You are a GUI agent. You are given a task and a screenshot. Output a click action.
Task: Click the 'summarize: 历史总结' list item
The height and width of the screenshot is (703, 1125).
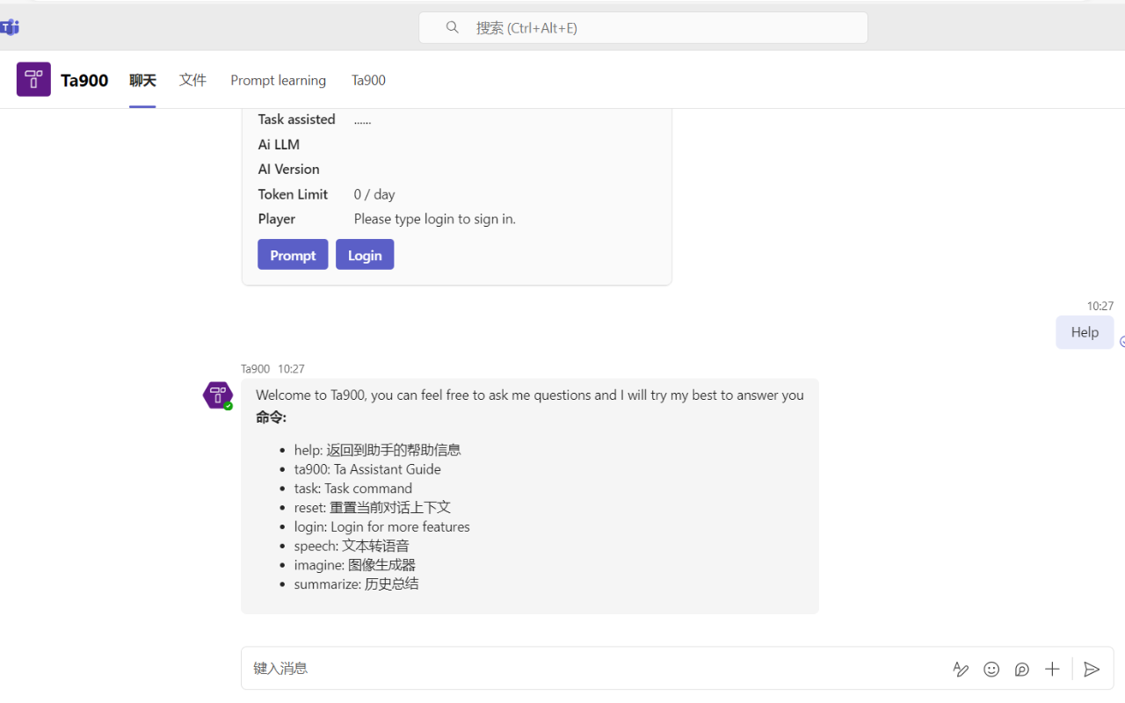(x=356, y=584)
